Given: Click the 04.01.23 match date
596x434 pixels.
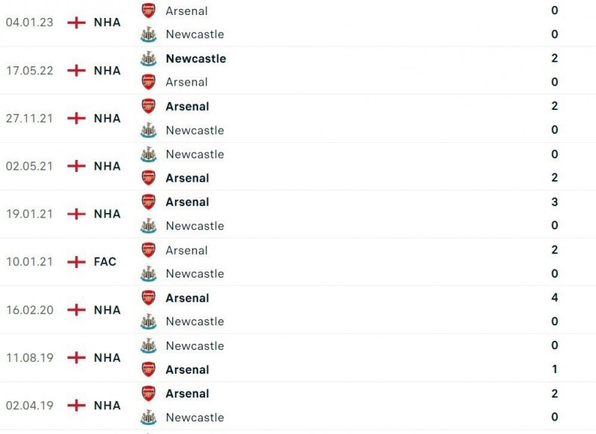Looking at the screenshot, I should pos(30,22).
